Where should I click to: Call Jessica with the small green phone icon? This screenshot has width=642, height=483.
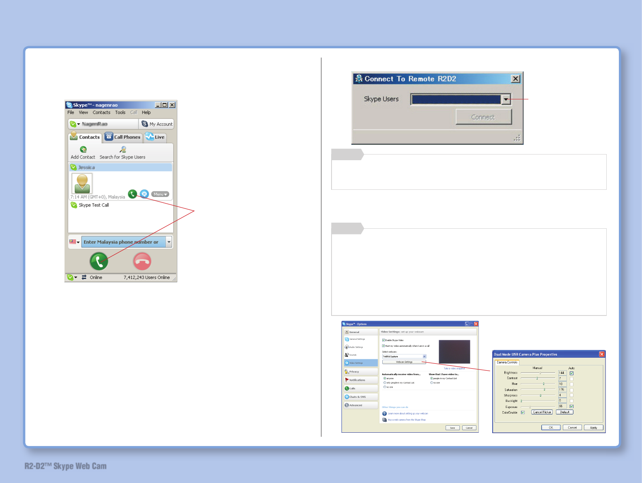[x=132, y=194]
